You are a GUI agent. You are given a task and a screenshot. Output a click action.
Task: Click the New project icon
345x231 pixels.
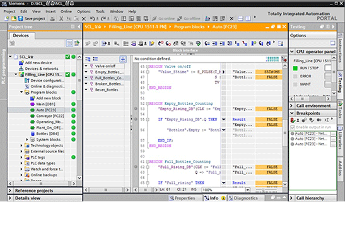7,19
